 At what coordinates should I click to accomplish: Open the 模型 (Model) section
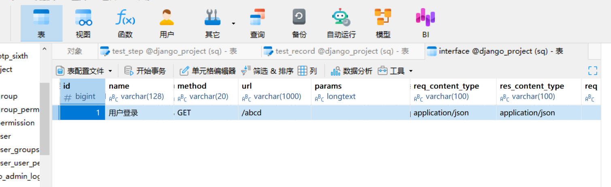click(x=383, y=23)
